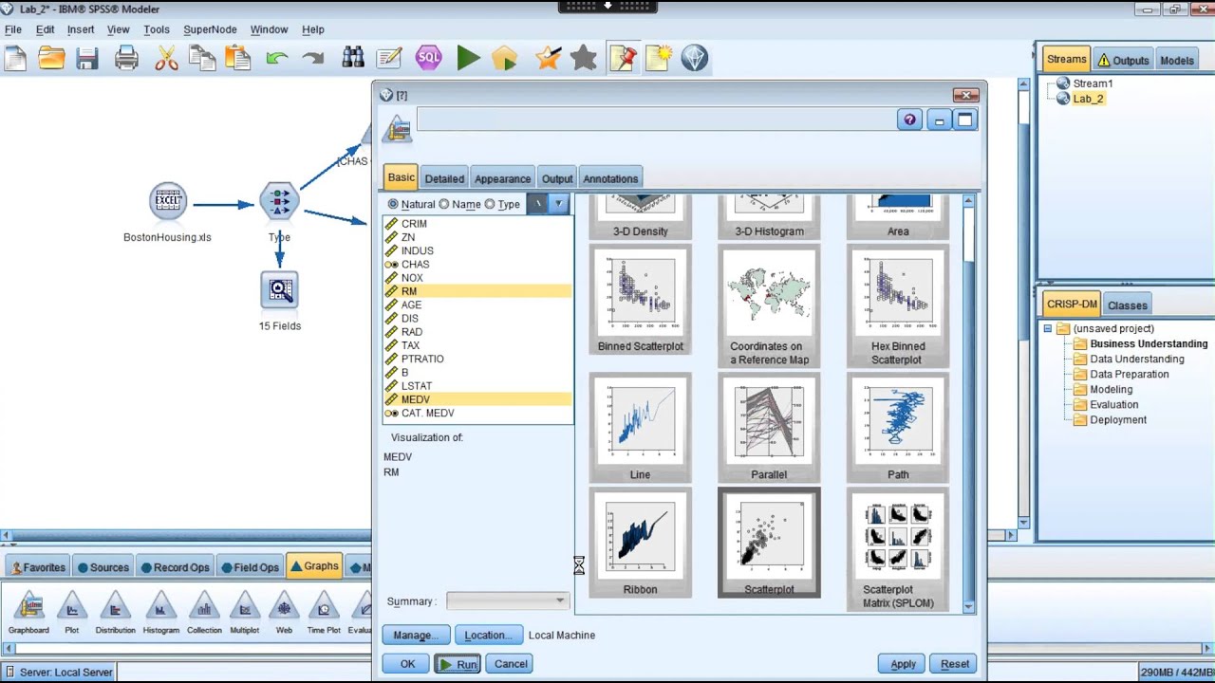Click the Reset button
Image resolution: width=1215 pixels, height=683 pixels.
955,664
